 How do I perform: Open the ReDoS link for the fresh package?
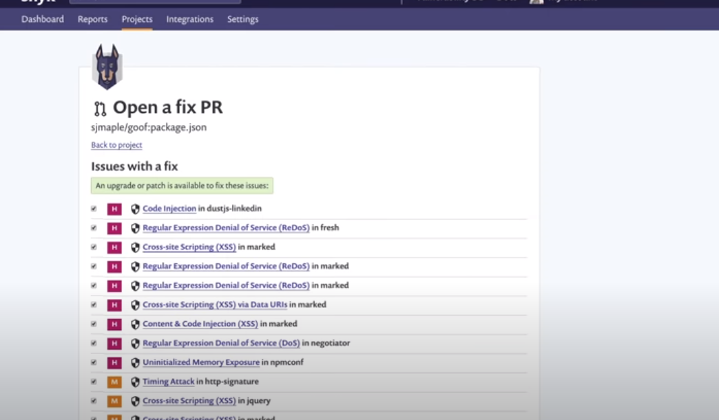point(226,228)
